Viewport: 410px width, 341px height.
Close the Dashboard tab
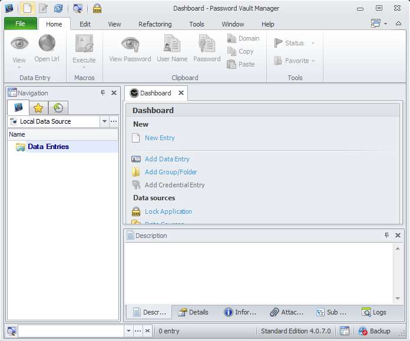tap(181, 93)
